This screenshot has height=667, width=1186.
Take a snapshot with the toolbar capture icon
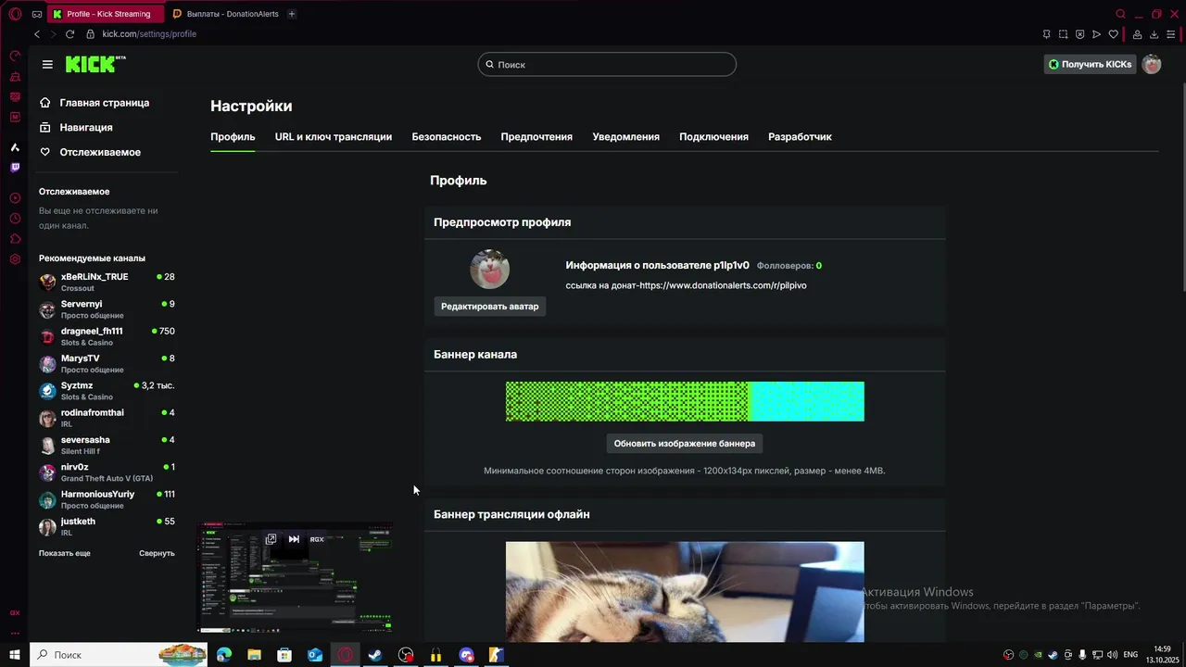coord(1064,34)
